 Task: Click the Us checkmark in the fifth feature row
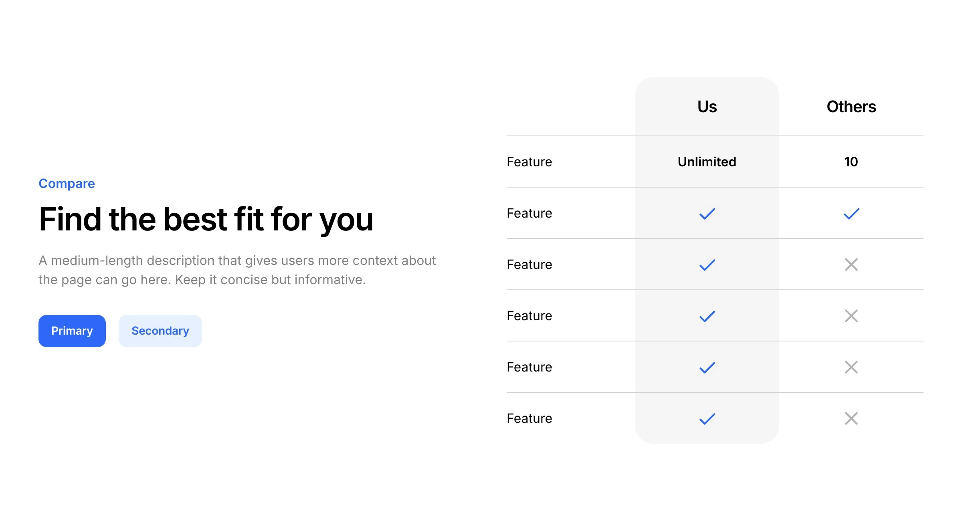707,368
